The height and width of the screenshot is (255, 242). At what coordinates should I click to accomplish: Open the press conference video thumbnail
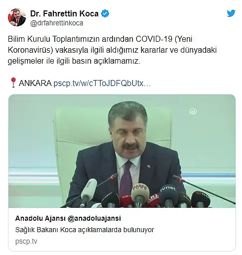[122, 151]
